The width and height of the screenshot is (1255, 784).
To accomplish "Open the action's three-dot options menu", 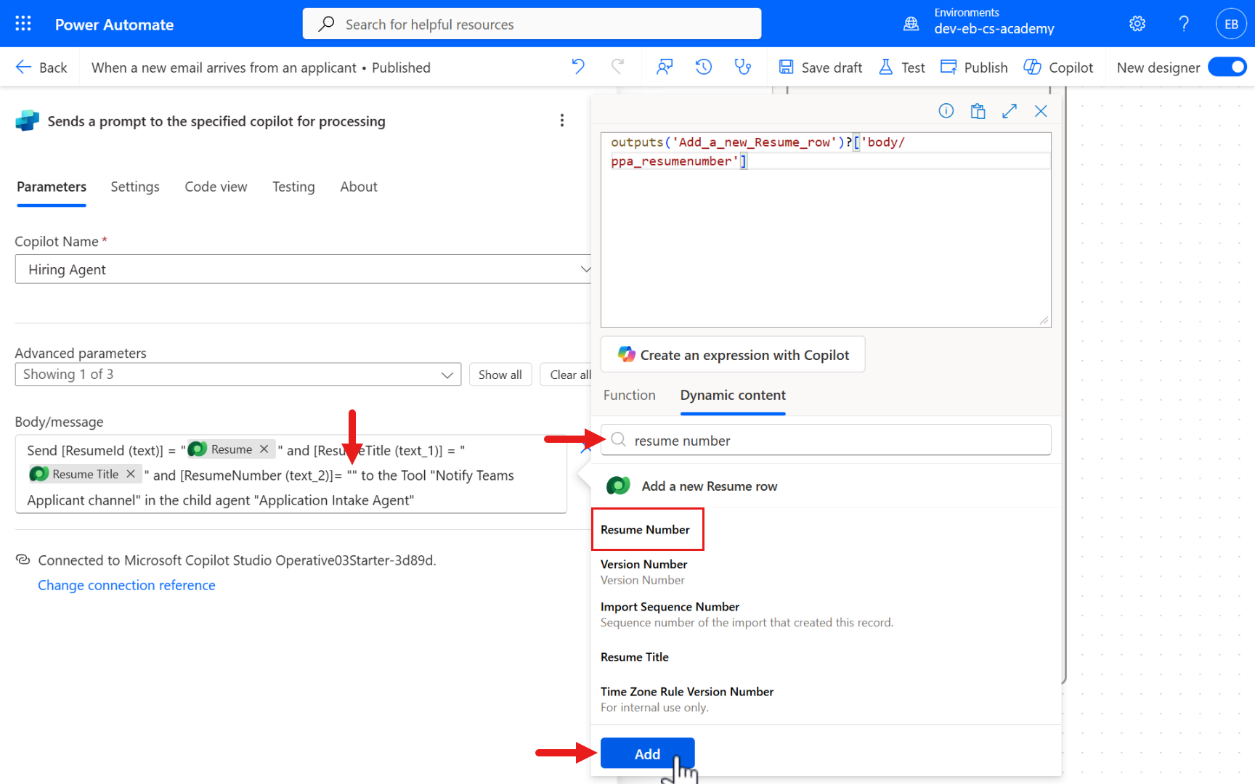I will pos(561,121).
